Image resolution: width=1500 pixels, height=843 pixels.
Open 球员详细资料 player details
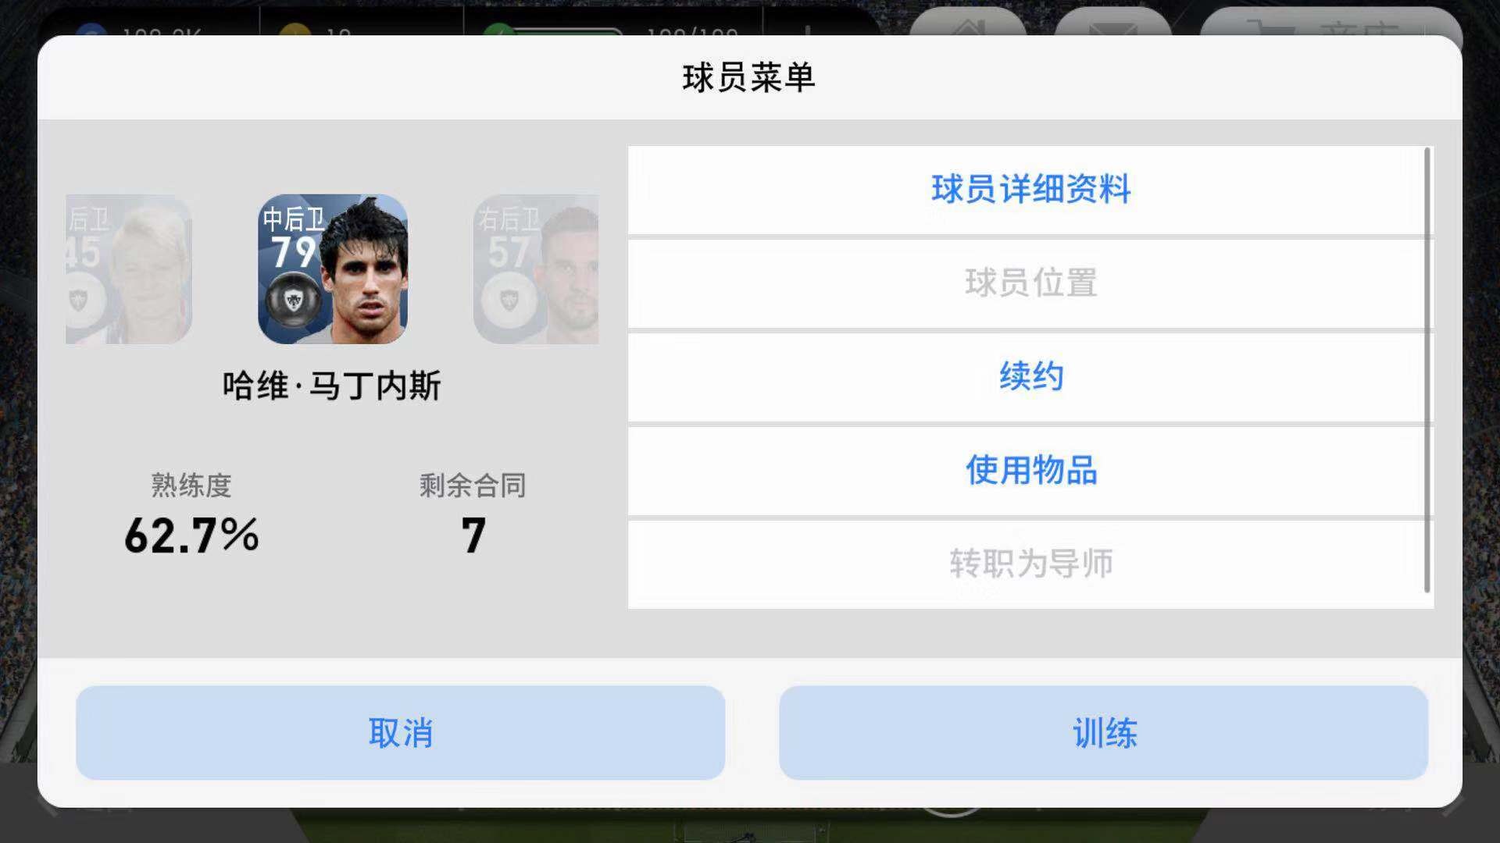click(1030, 190)
